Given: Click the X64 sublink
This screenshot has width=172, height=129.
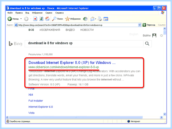Looking at the screenshot, I should pyautogui.click(x=31, y=95).
